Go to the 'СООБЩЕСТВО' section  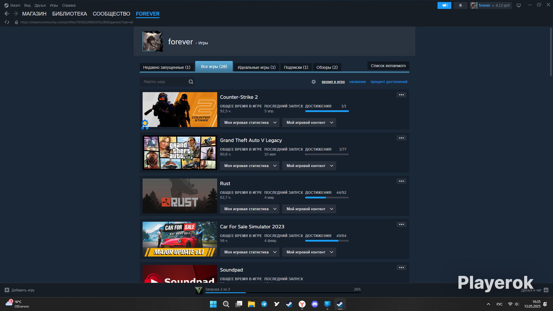click(x=111, y=14)
